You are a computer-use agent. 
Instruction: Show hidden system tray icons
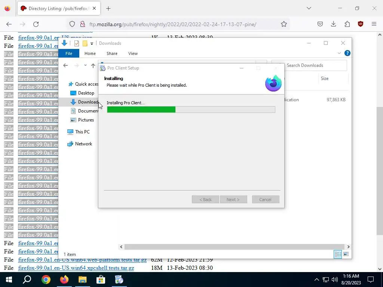point(316,280)
